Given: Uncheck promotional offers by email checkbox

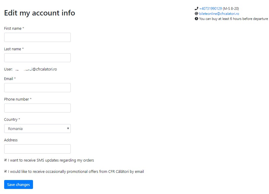Looking at the screenshot, I should click(5, 171).
